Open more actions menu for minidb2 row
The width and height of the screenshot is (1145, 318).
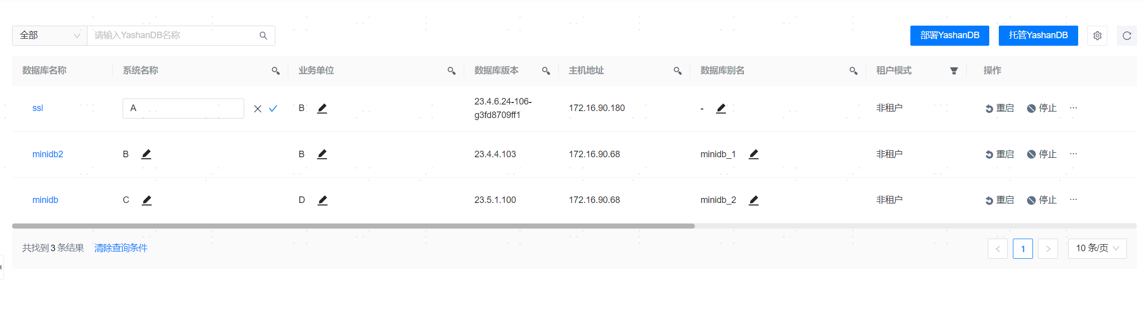(1073, 154)
